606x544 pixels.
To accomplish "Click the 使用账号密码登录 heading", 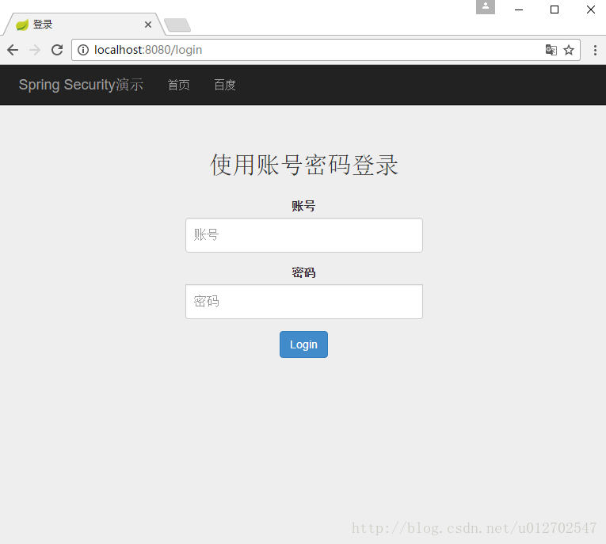I will click(304, 165).
